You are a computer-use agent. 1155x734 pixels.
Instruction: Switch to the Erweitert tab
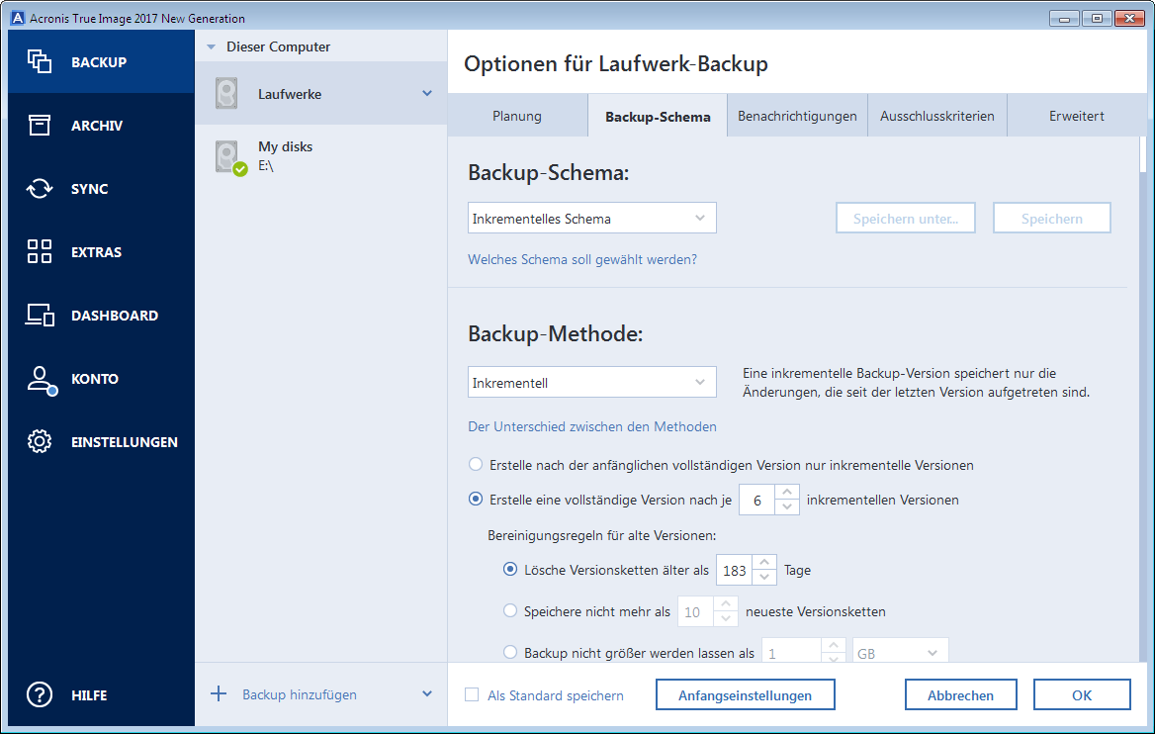1076,116
